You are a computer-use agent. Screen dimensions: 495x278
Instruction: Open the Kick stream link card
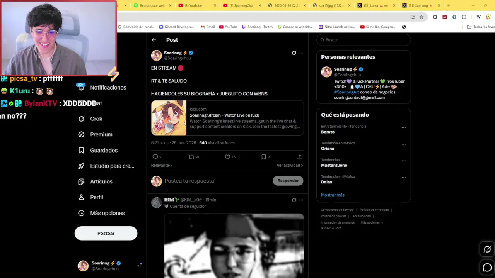click(227, 118)
